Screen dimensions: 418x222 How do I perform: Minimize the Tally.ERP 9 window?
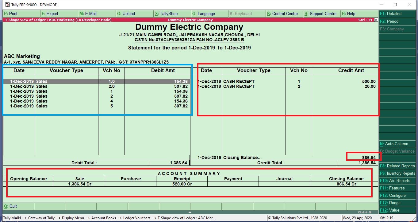point(381,5)
